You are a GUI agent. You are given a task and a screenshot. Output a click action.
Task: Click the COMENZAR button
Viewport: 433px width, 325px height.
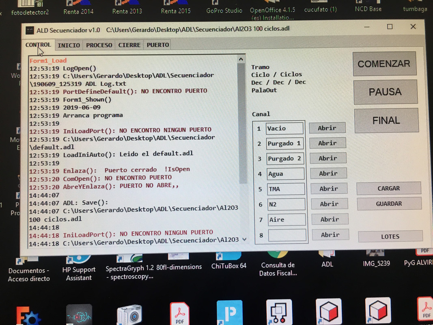pyautogui.click(x=384, y=64)
